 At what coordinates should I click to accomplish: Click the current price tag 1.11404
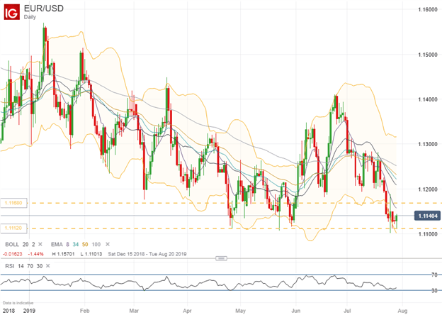(427, 216)
